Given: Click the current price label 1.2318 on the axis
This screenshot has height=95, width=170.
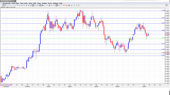Looking at the screenshot, I should click(x=167, y=34).
